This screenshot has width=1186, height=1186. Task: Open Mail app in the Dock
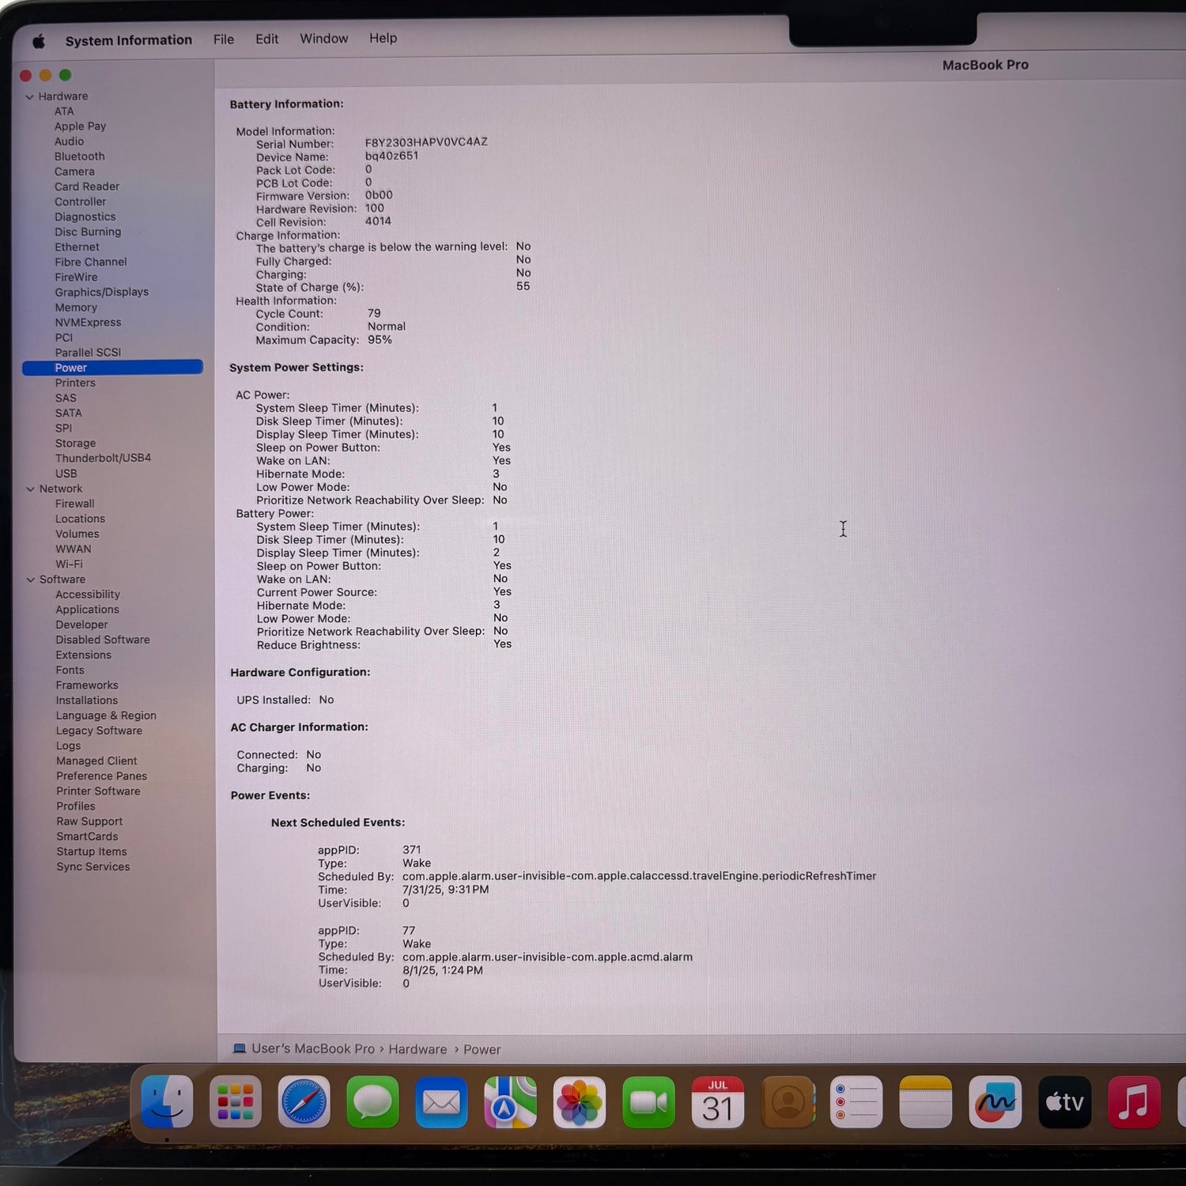(442, 1101)
